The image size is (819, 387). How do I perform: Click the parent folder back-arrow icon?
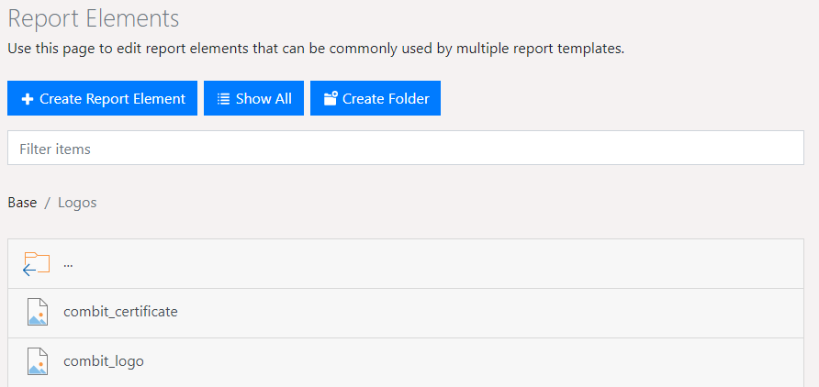tap(37, 263)
